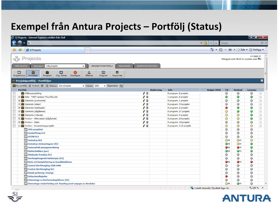Open Org. Enhet view

(61, 74)
